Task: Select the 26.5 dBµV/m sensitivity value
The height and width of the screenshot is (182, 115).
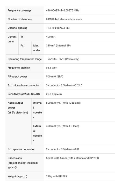Action: click(x=54, y=94)
